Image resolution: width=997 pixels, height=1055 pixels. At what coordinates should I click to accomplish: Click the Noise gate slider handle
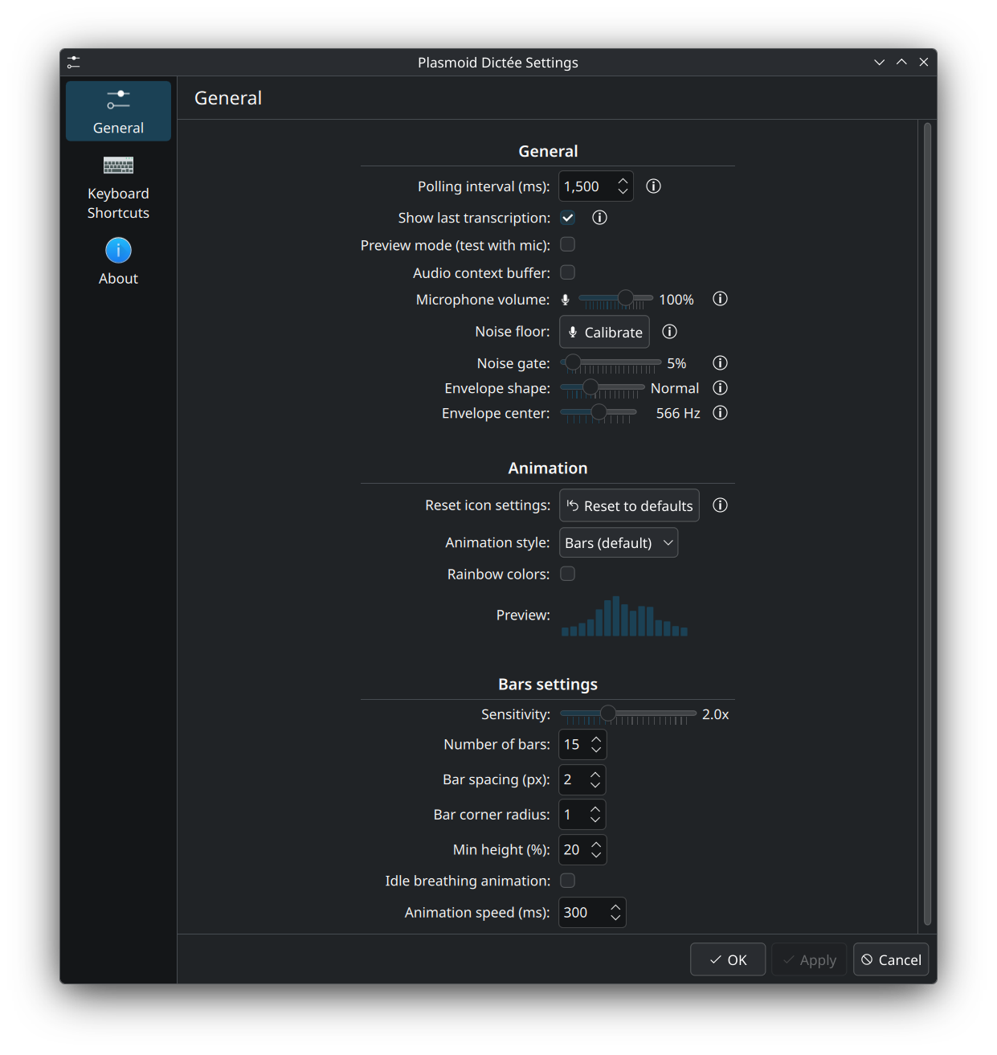[x=573, y=362]
